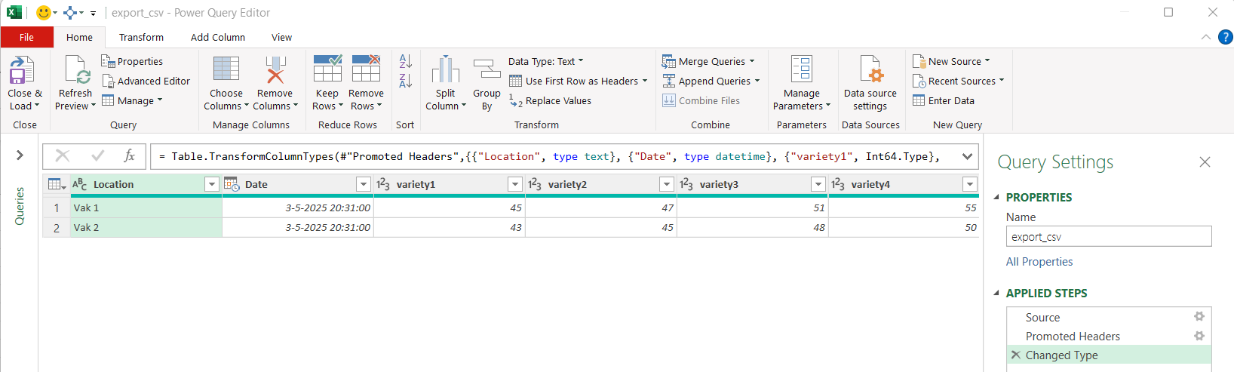Select the Vak 1 cell
The image size is (1234, 372).
click(146, 208)
